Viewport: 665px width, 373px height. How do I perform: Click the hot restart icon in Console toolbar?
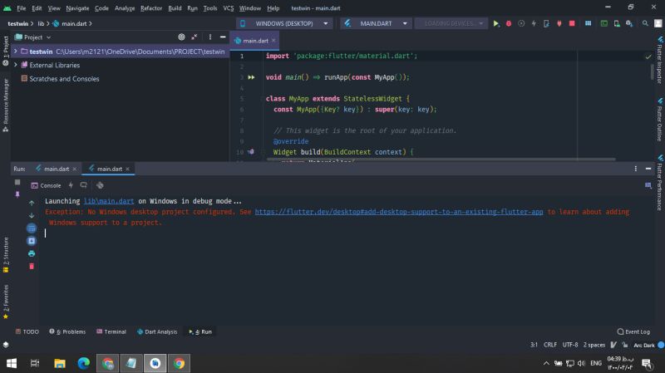click(84, 185)
